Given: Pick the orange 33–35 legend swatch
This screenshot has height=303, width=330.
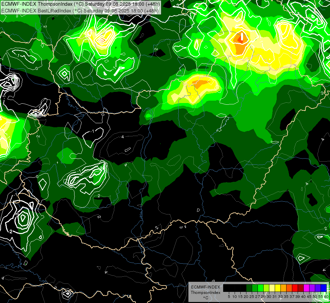Looking at the screenshot, I should (x=283, y=288).
